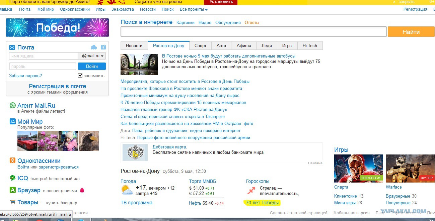Click the Агент Mail.Ru green at-sign icon
435x221 pixels.
pyautogui.click(x=13, y=106)
